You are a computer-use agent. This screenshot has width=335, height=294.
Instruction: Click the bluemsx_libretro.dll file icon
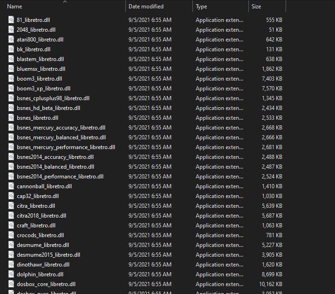pos(11,69)
